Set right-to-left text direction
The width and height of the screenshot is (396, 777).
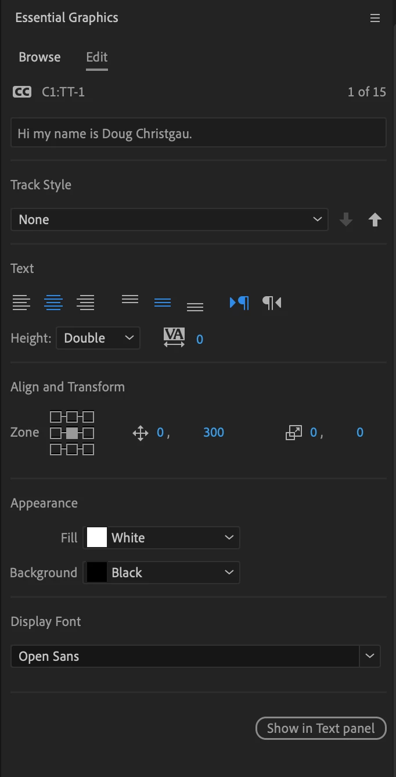coord(272,303)
